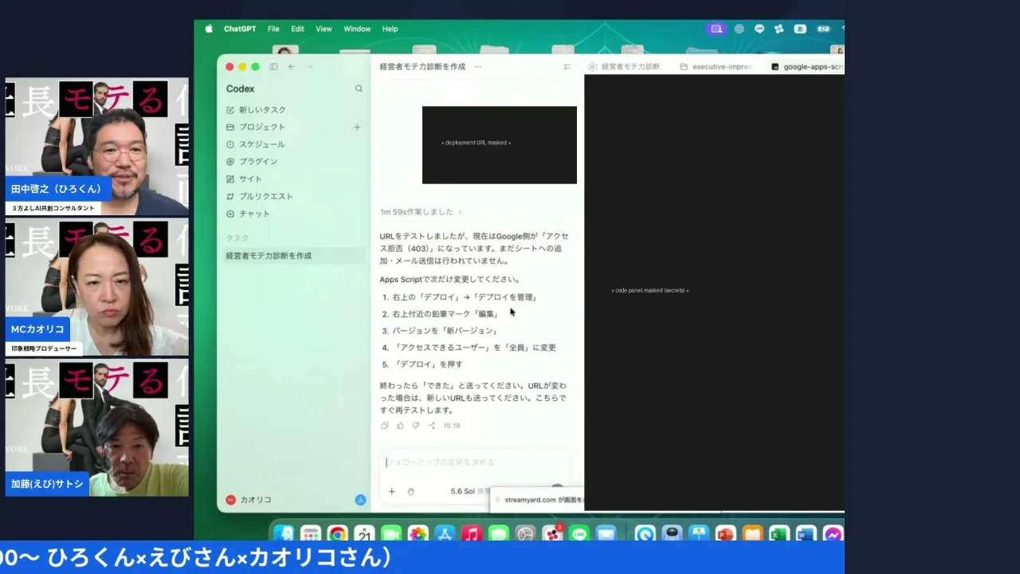Image resolution: width=1020 pixels, height=574 pixels.
Task: Open the ellipsis menu beside task title
Action: 478,67
